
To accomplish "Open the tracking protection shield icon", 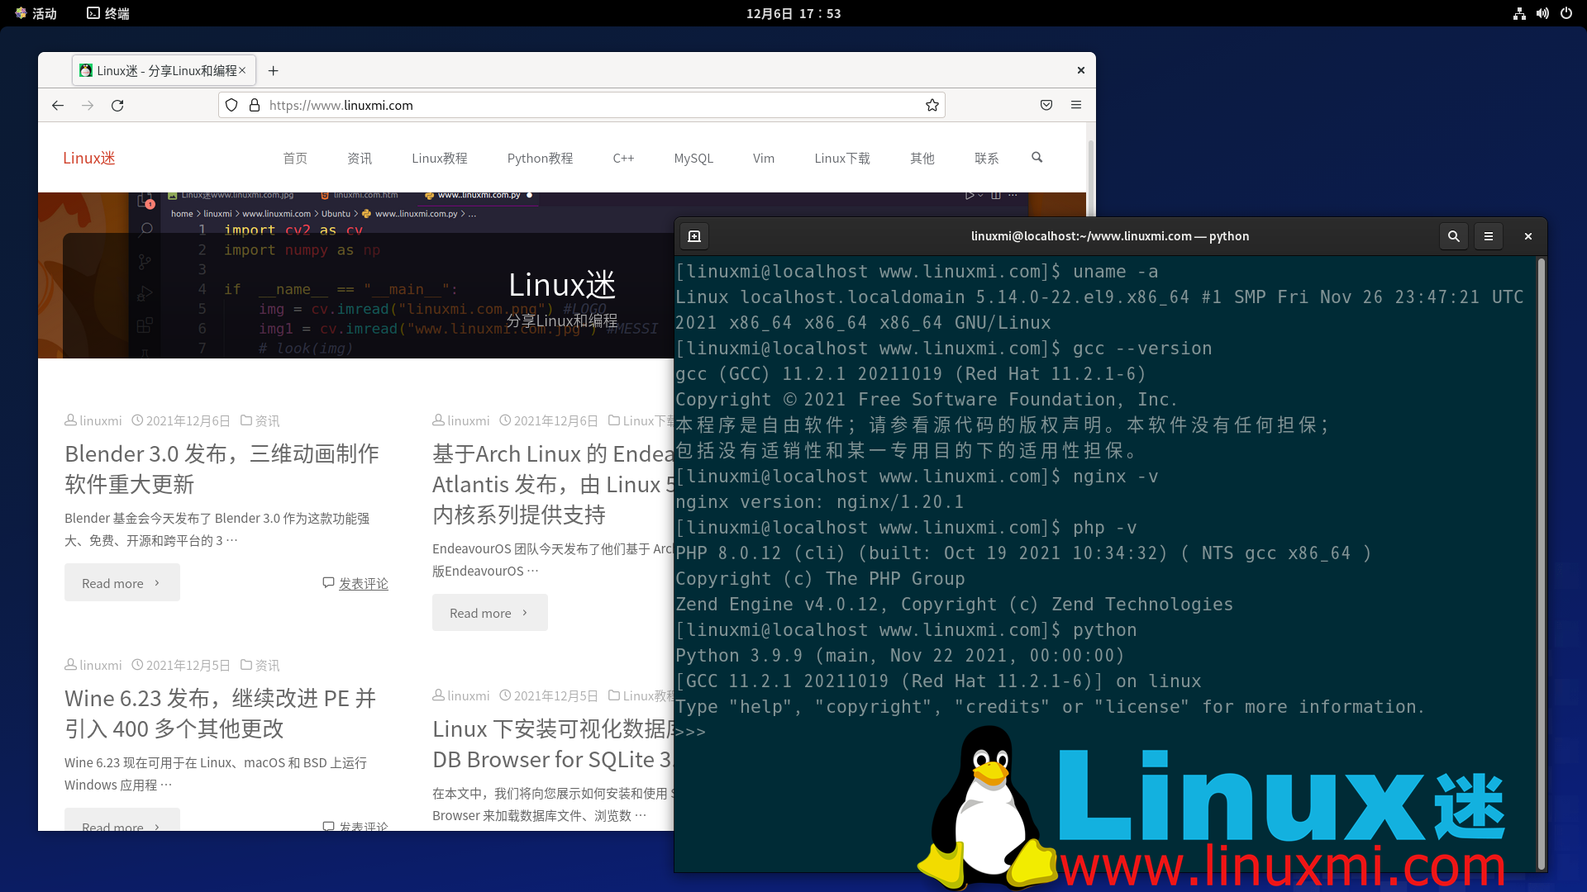I will [231, 106].
